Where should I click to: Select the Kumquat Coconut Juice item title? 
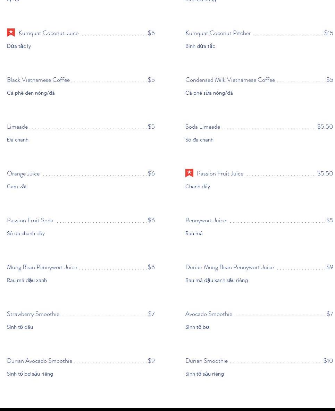48,33
